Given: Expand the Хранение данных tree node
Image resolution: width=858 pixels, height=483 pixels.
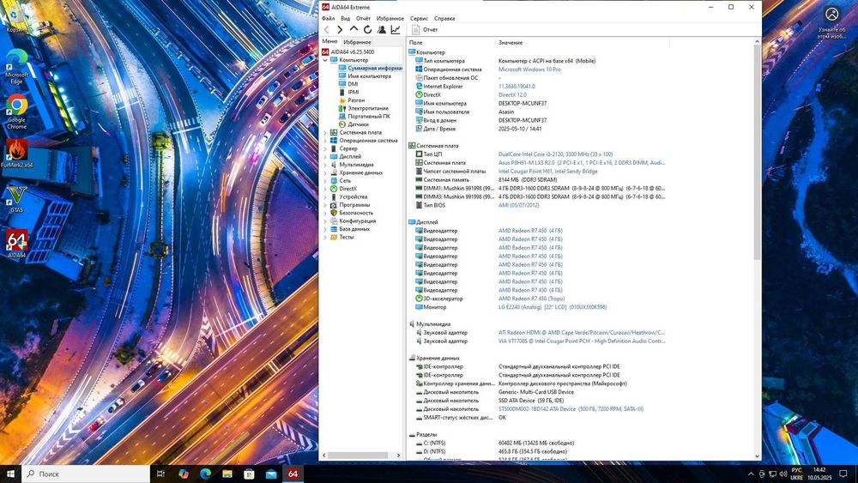Looking at the screenshot, I should click(x=325, y=172).
